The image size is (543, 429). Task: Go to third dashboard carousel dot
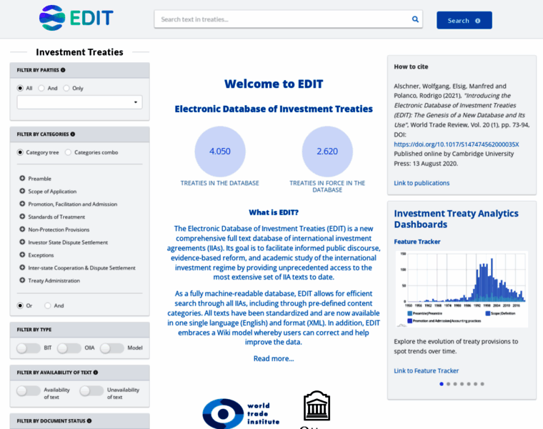click(x=455, y=384)
